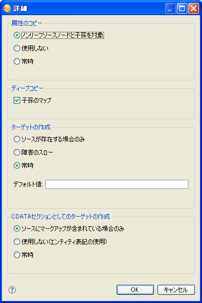
Task: Click the app icon in the 詳細 title bar
Action: (x=8, y=8)
